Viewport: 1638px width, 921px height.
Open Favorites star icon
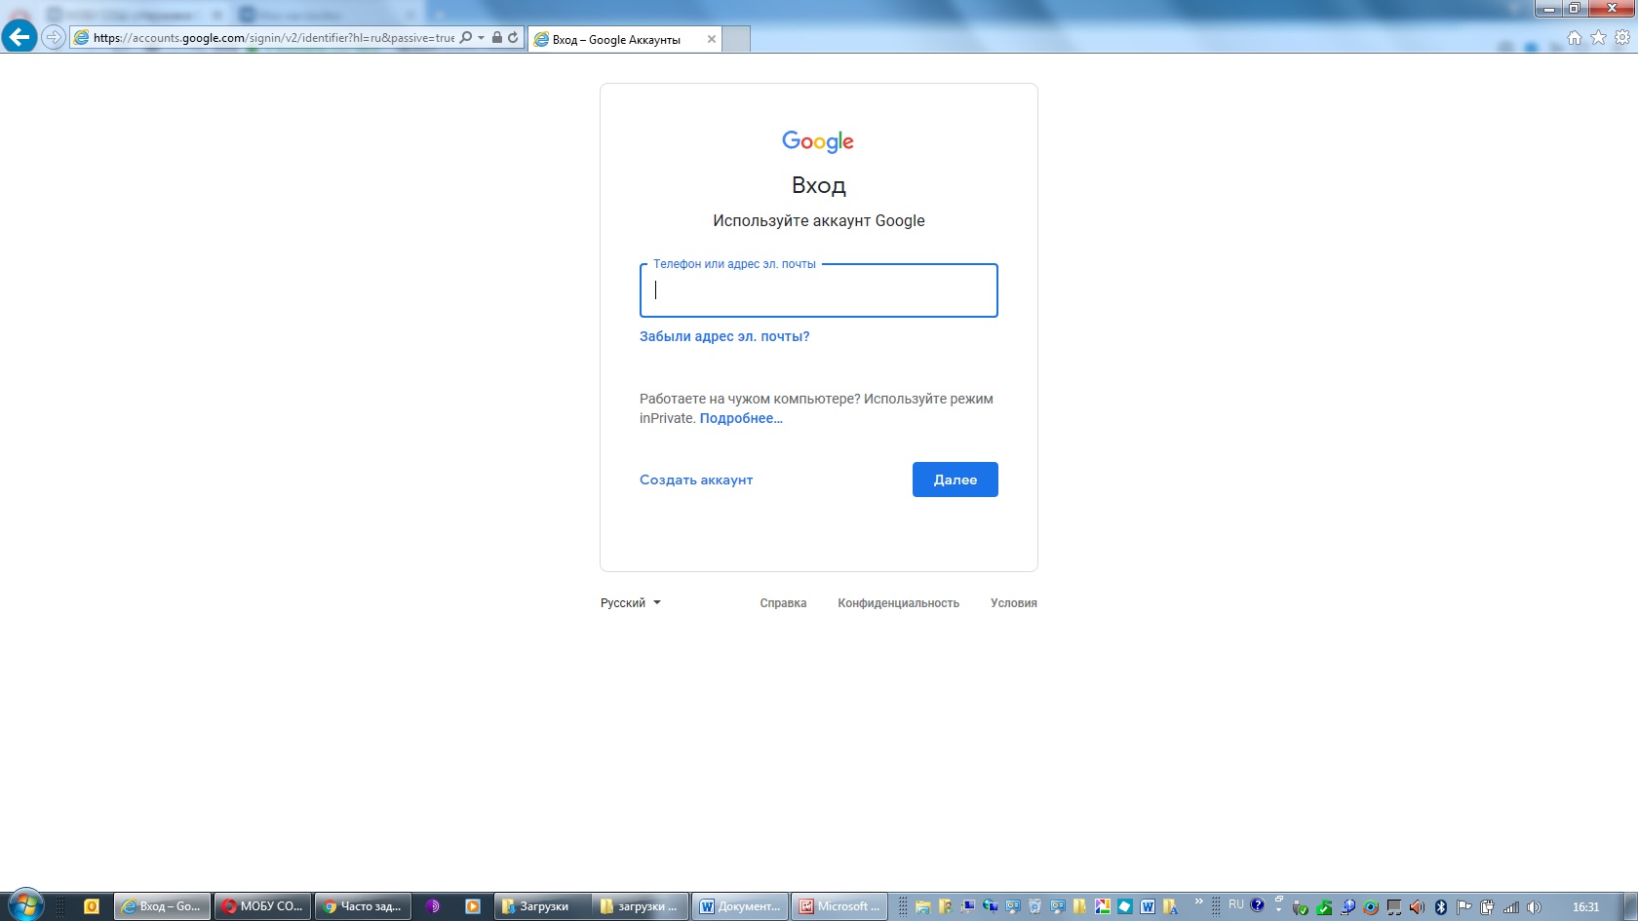pos(1598,38)
